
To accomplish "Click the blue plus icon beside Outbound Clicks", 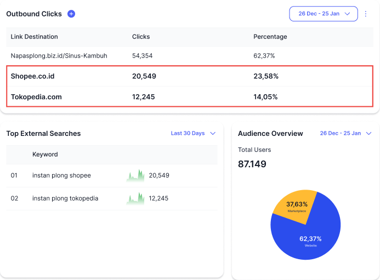I will [x=71, y=14].
